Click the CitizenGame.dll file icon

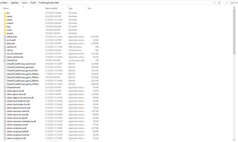pyautogui.click(x=5, y=87)
